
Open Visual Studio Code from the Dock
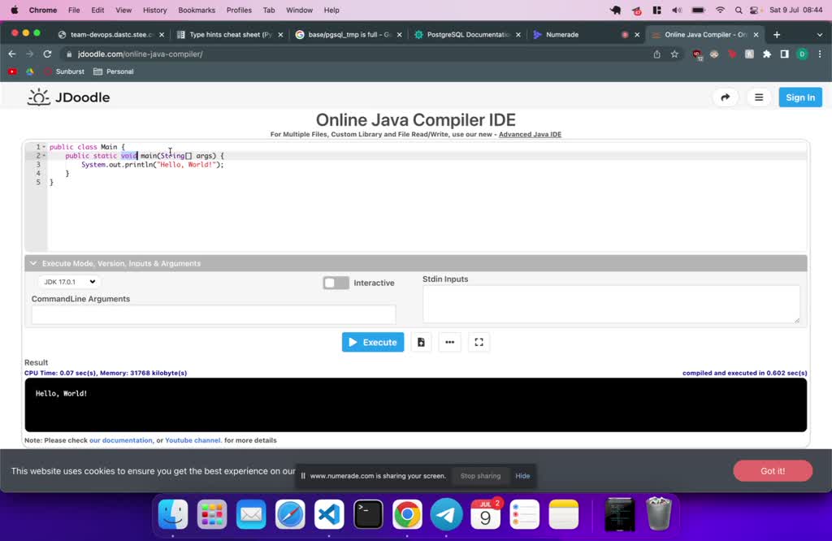(329, 514)
